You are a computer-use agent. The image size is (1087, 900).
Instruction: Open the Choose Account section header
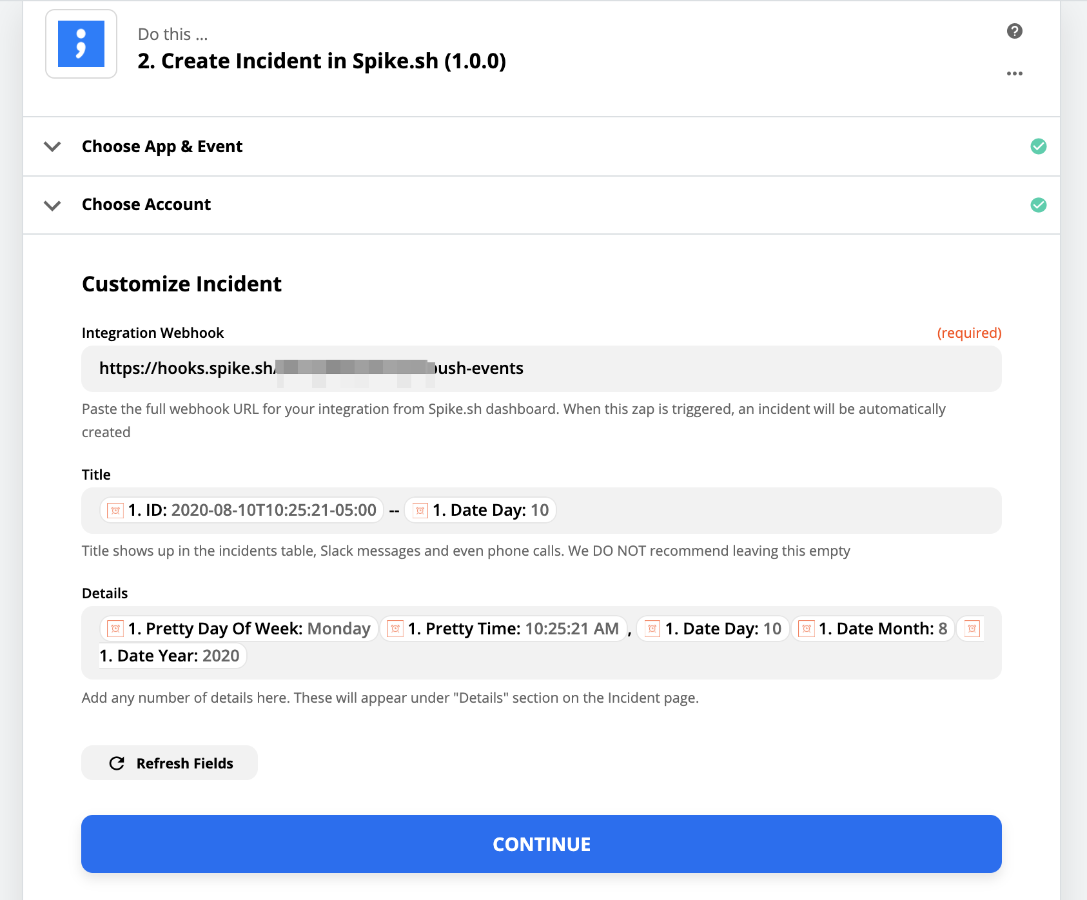pyautogui.click(x=542, y=205)
